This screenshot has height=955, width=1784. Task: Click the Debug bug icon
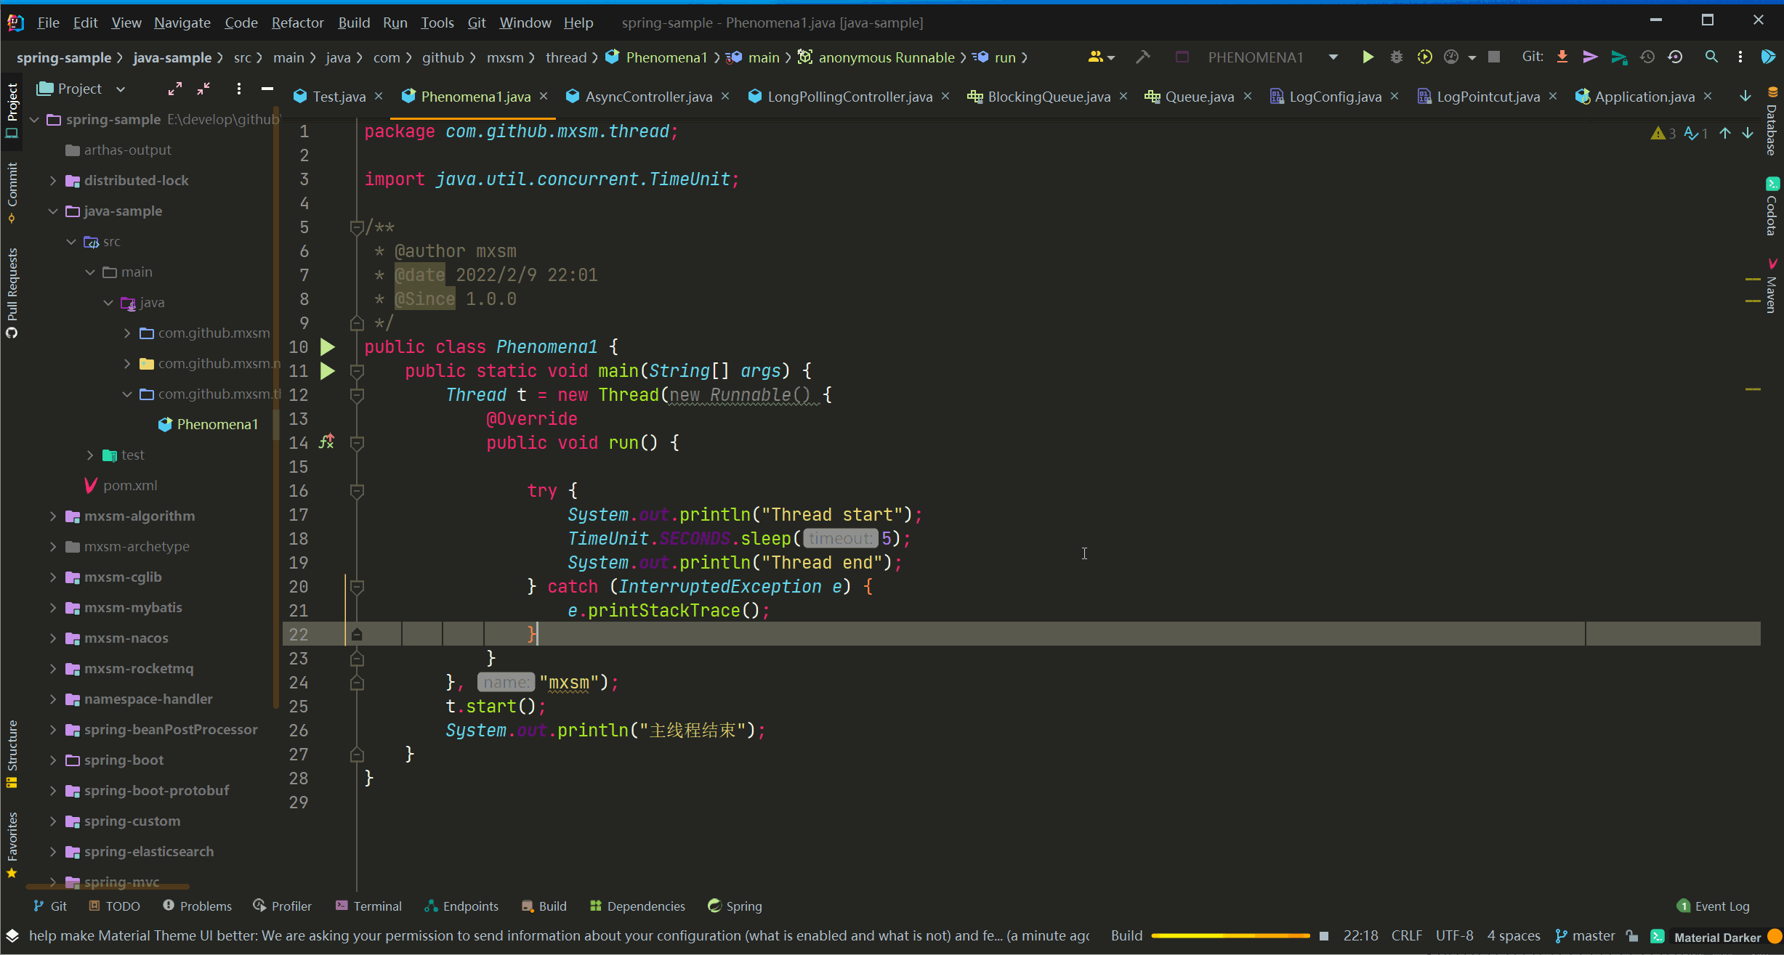click(x=1396, y=57)
